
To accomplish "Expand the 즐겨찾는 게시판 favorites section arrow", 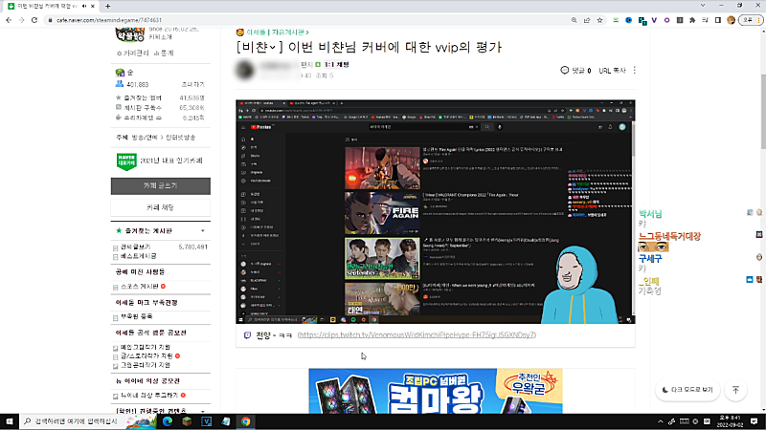I will [202, 231].
